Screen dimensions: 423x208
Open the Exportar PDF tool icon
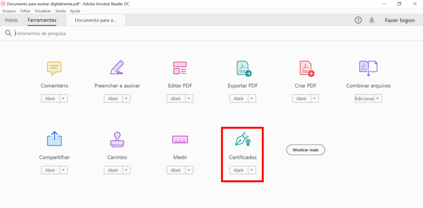(x=243, y=68)
